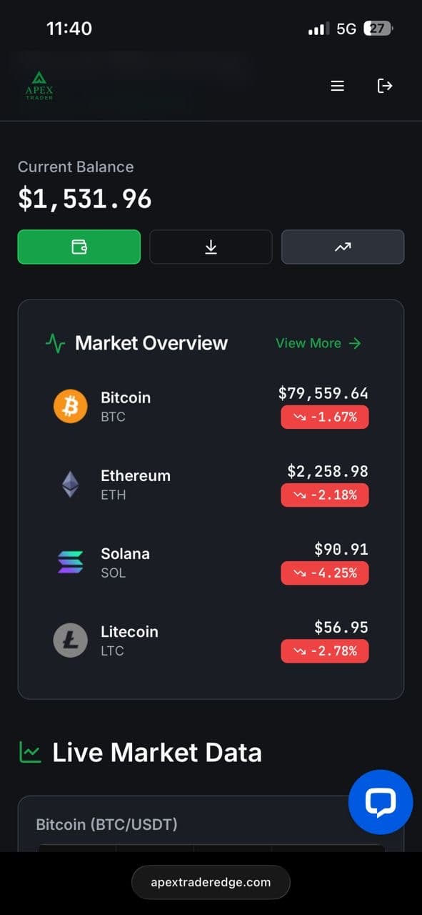
Task: Tap Ethereum's -2.18% change badge
Action: (325, 495)
